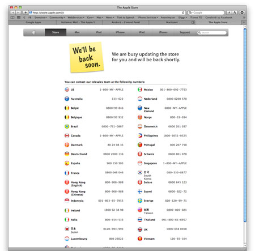The image size is (255, 251).
Task: Add a bookmark with the plus button
Action: [x=25, y=12]
